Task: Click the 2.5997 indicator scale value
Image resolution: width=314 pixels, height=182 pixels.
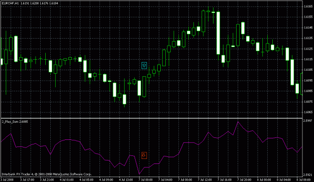Action: pyautogui.click(x=308, y=121)
